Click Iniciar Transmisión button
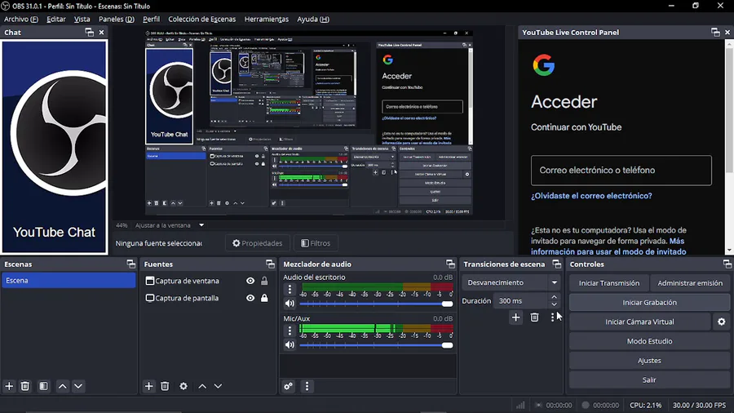 pos(609,283)
